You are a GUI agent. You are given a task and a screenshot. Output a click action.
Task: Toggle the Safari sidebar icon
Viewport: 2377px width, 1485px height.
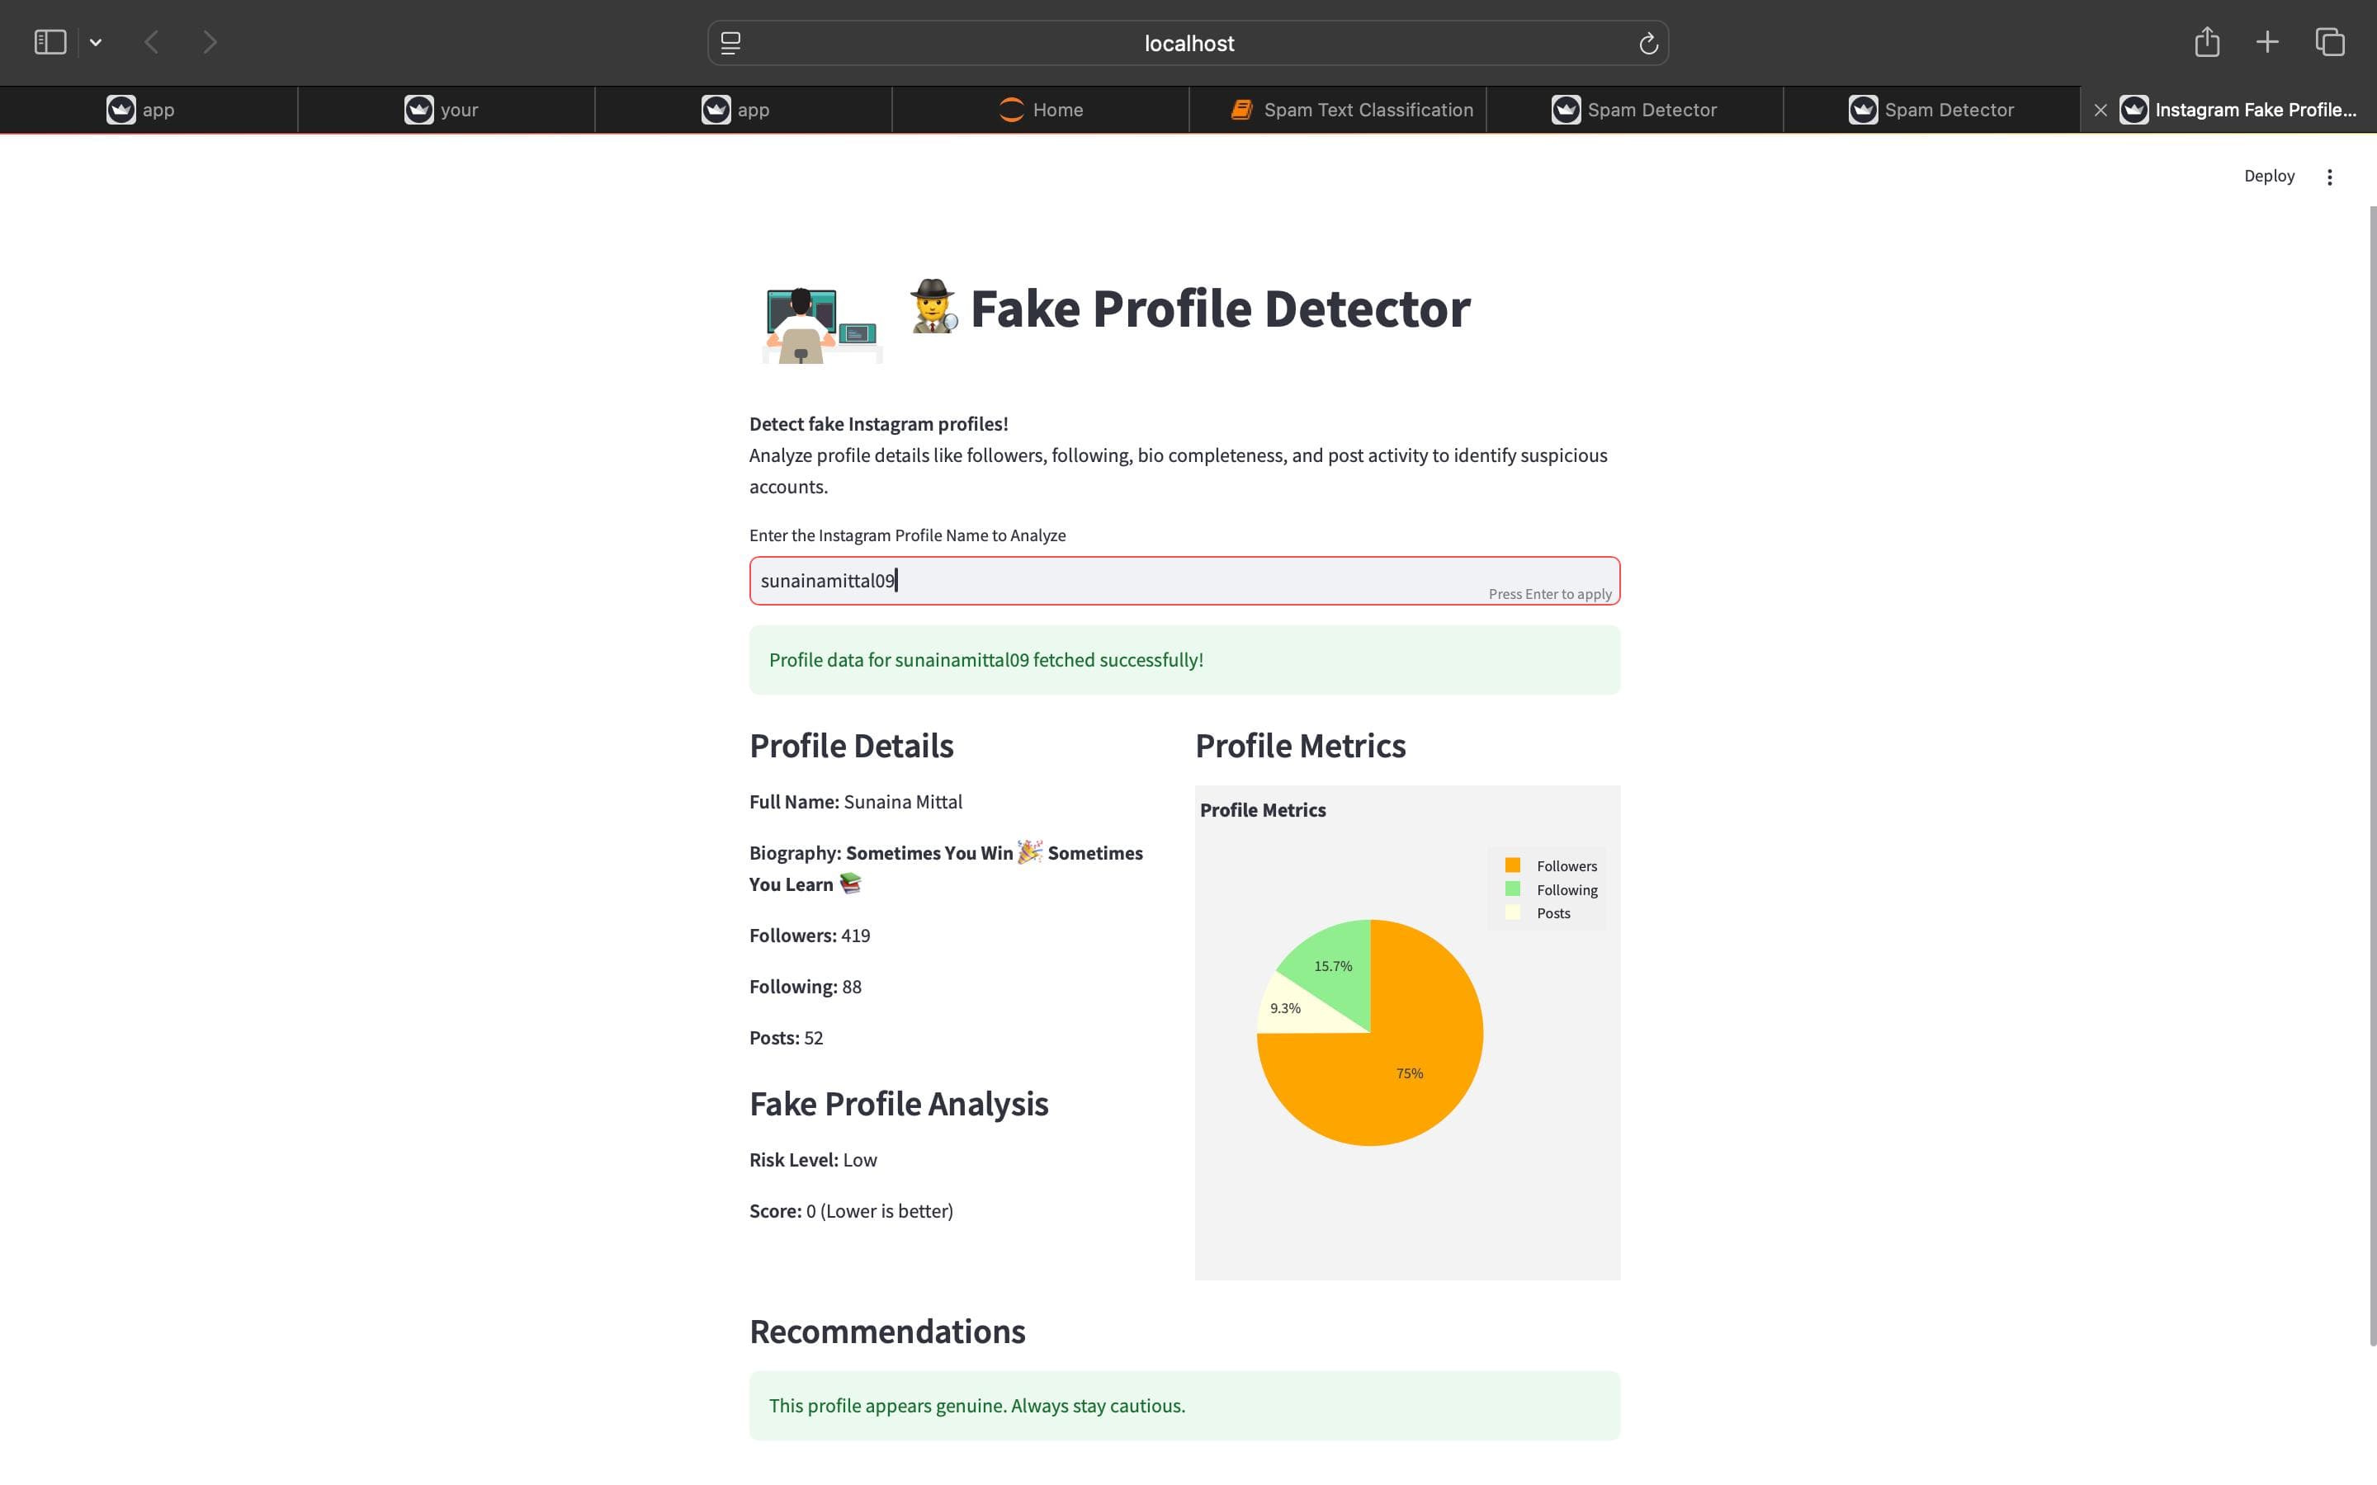pos(50,42)
